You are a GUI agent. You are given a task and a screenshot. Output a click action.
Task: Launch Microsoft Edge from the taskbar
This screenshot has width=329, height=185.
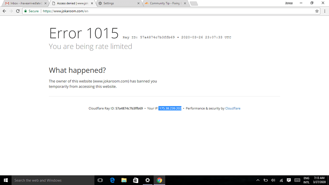[x=112, y=180]
